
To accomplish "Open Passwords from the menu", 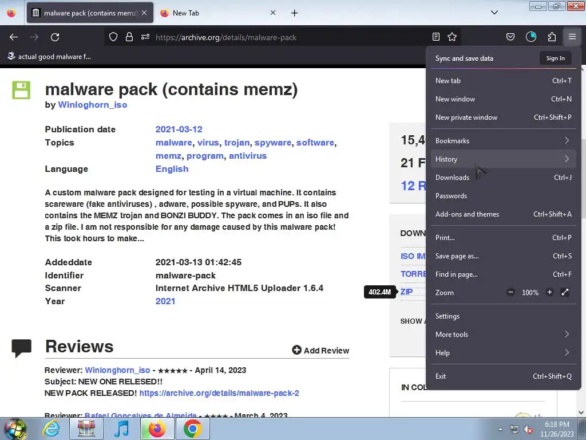I will [503, 196].
